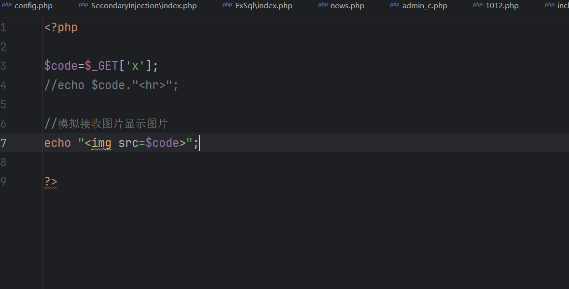Open the ExSql\index.php tab

257,6
